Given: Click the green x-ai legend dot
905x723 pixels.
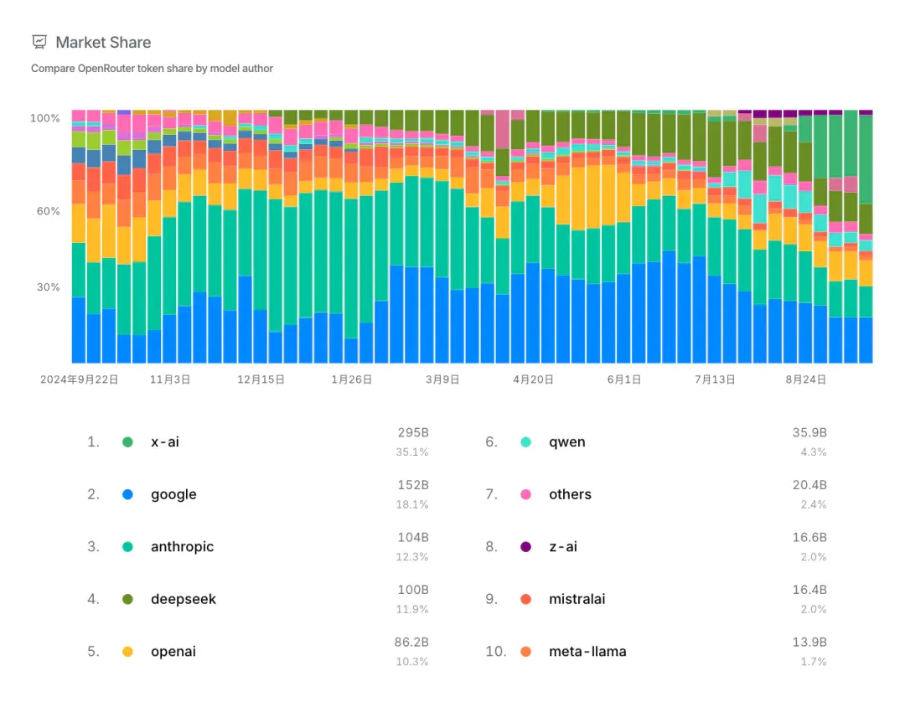Looking at the screenshot, I should 128,442.
